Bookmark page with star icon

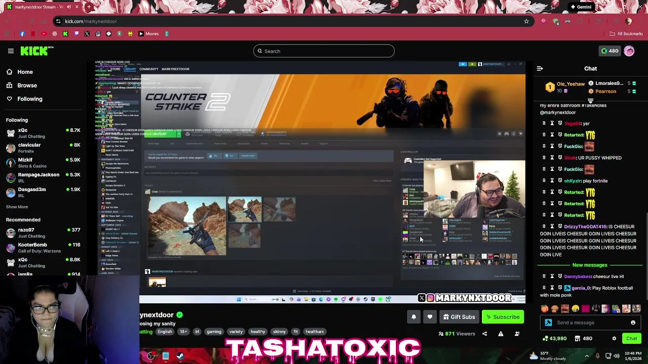point(526,21)
